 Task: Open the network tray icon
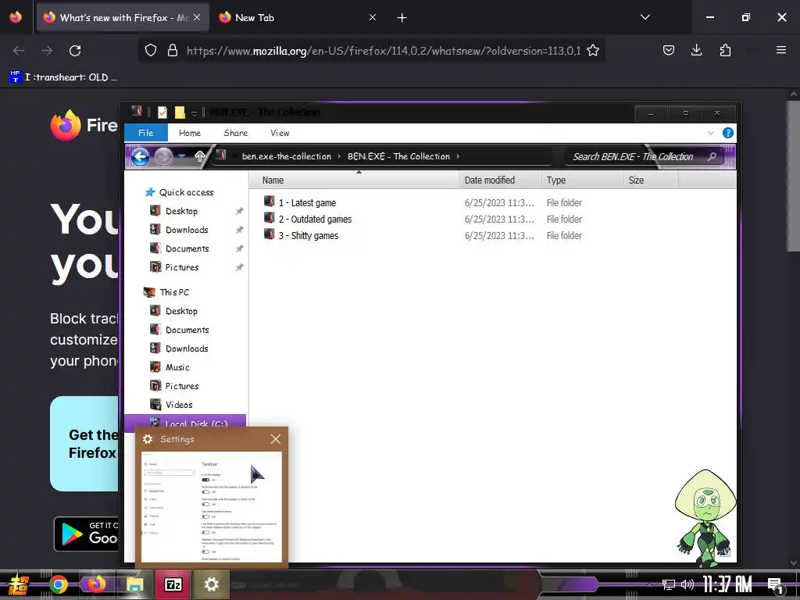coord(668,584)
